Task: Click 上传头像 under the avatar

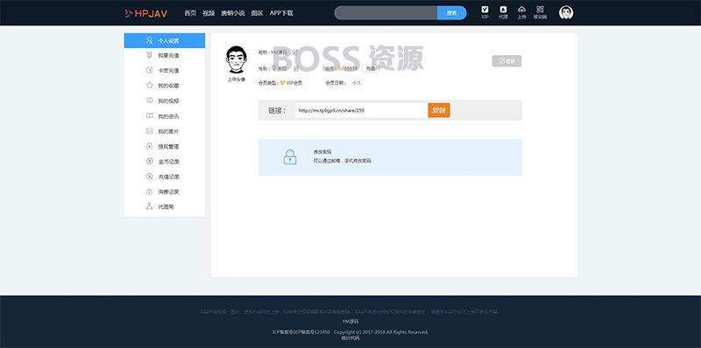Action: 236,80
